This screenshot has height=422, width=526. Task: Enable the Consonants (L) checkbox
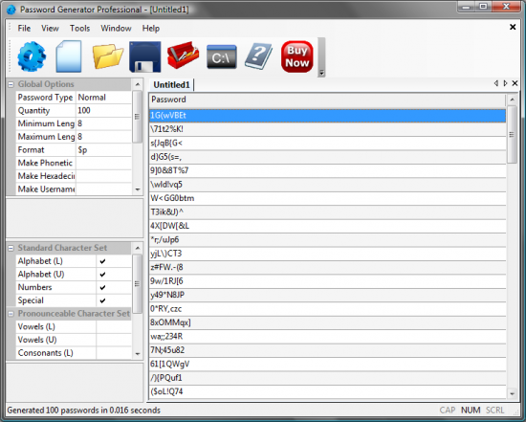pyautogui.click(x=114, y=353)
